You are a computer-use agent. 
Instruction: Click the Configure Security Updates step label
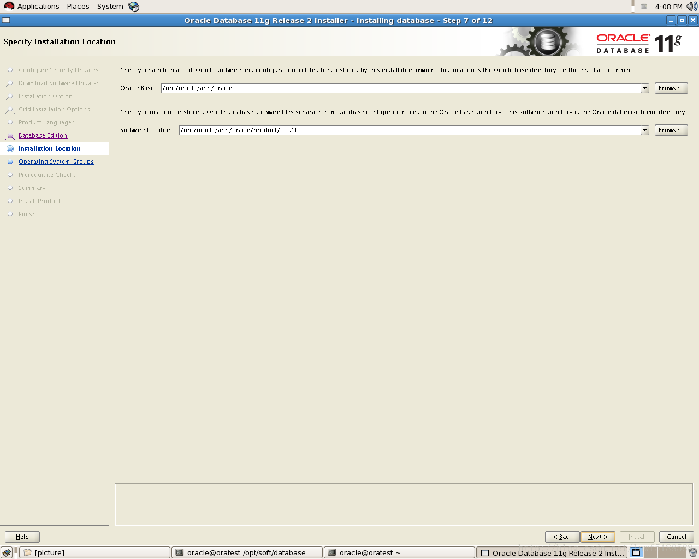(58, 70)
